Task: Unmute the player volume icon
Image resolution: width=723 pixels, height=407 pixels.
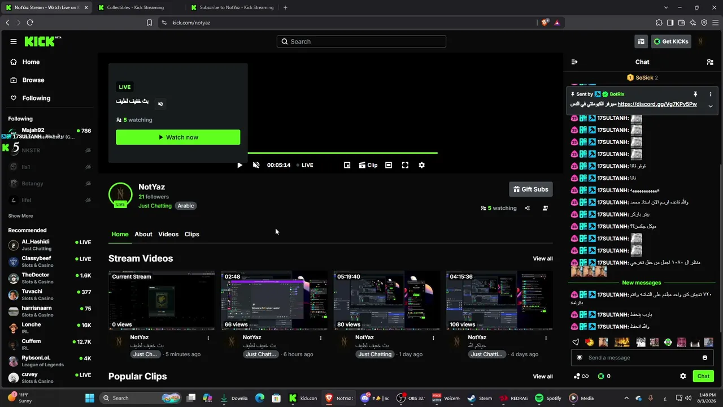Action: 256,165
